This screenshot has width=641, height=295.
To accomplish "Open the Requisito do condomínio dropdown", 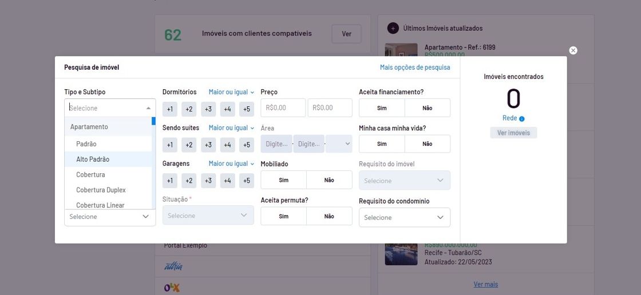I will (404, 217).
